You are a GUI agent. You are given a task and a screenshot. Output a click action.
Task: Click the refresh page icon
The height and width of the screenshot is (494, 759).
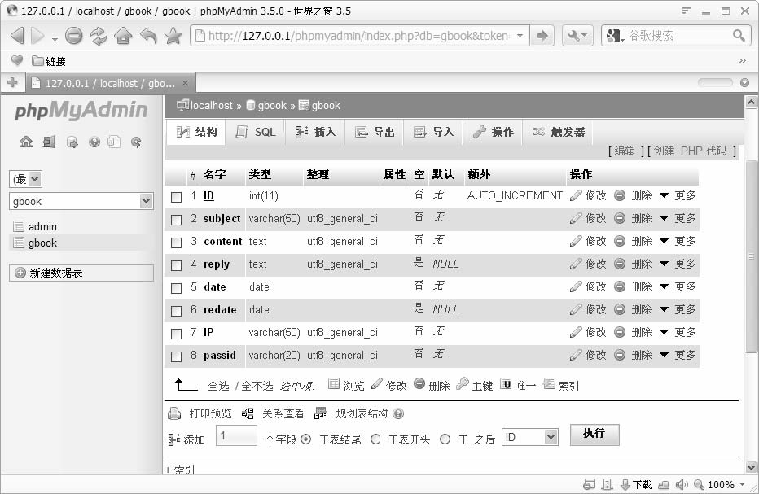[99, 36]
